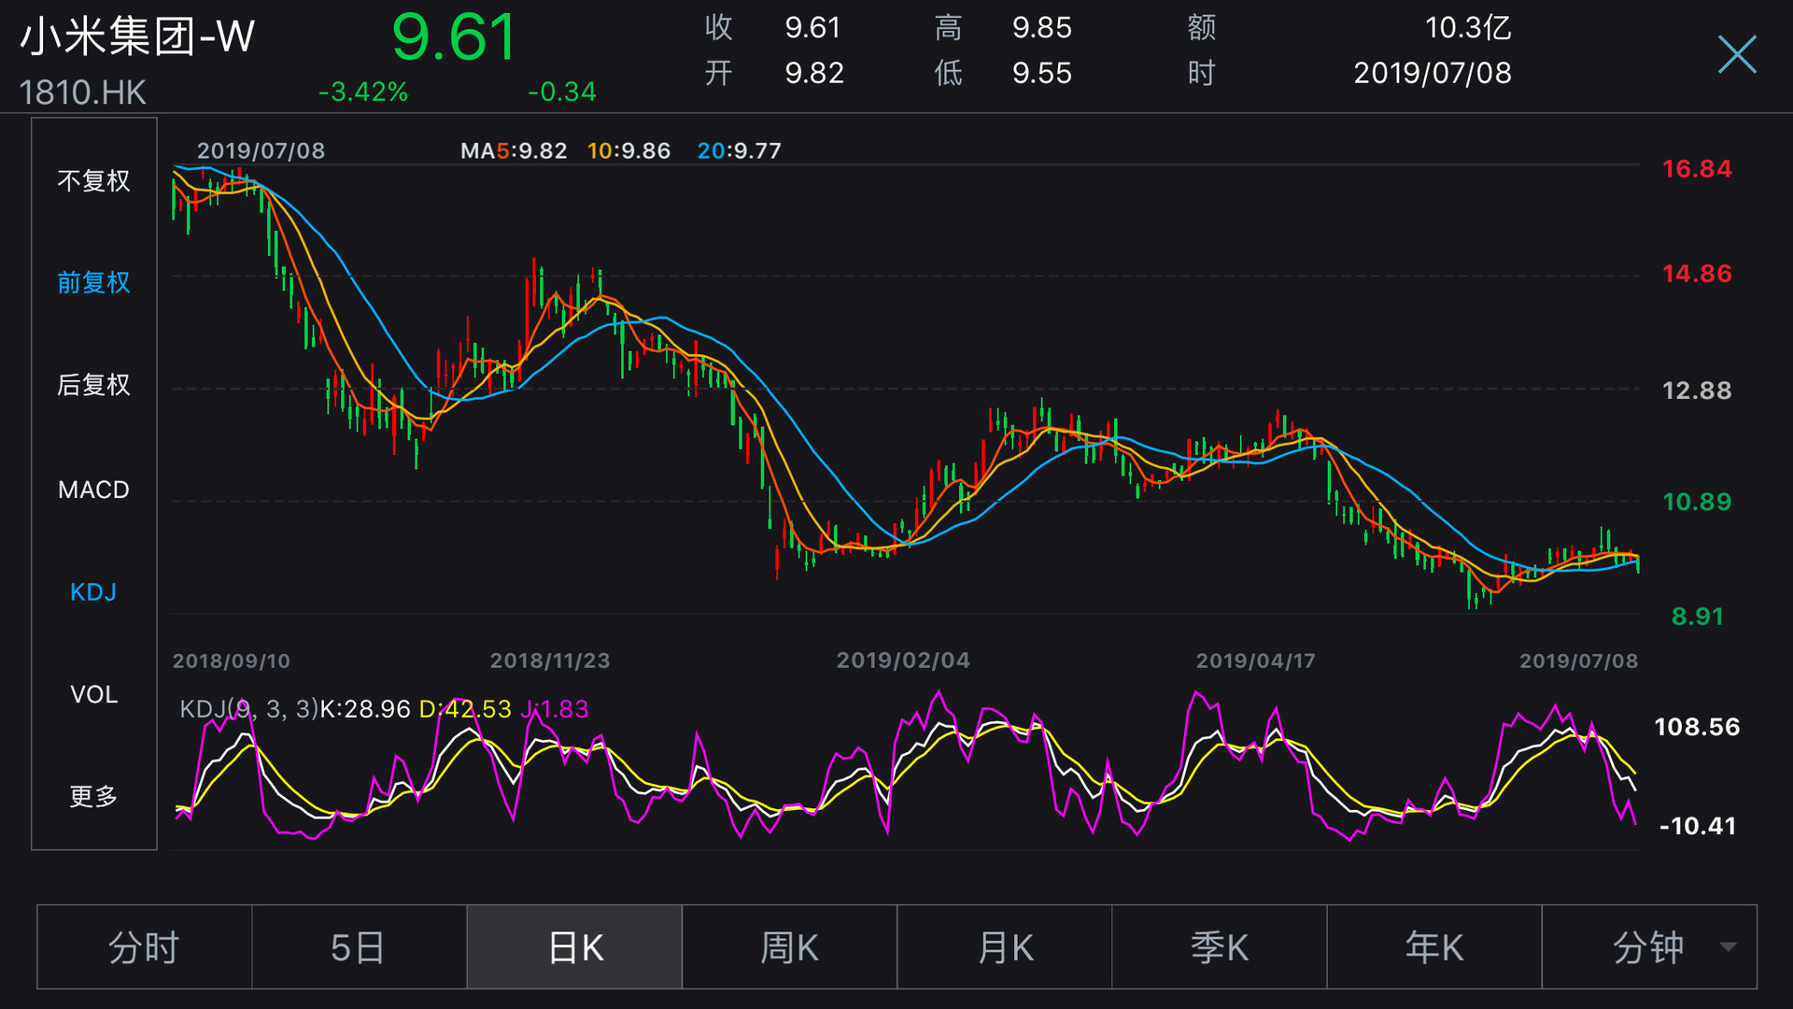This screenshot has height=1009, width=1793.
Task: Select the 周K weekly candlestick tab
Action: (x=789, y=947)
